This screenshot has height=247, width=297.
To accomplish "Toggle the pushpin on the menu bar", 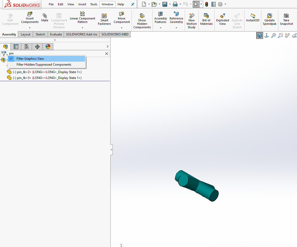I will [x=133, y=4].
